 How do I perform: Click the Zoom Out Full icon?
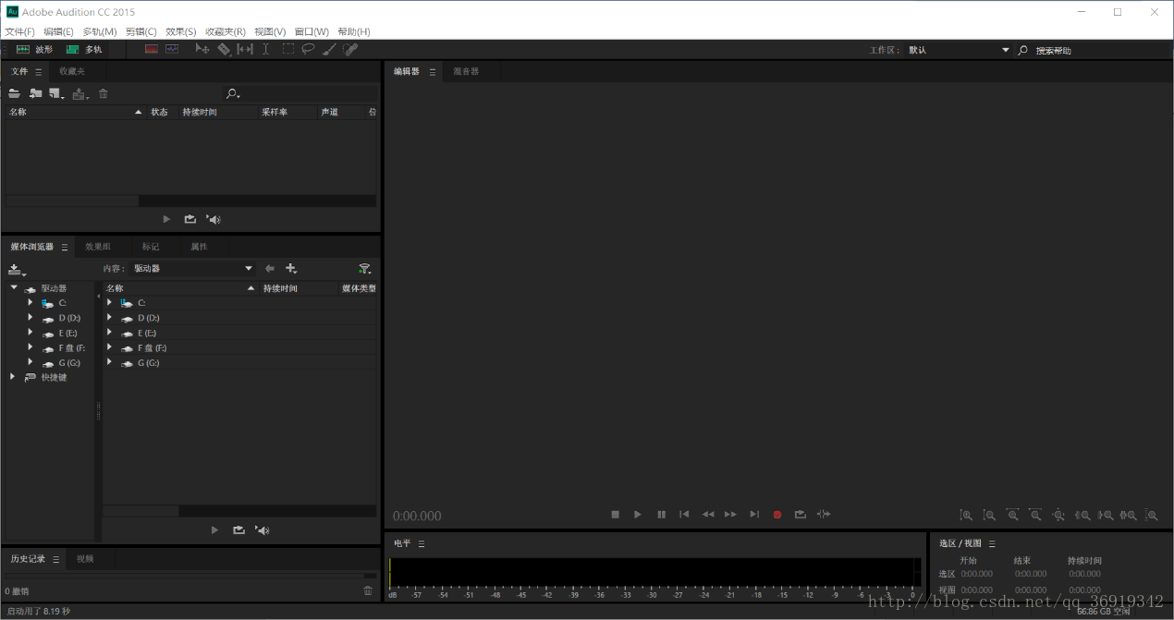tap(1058, 516)
